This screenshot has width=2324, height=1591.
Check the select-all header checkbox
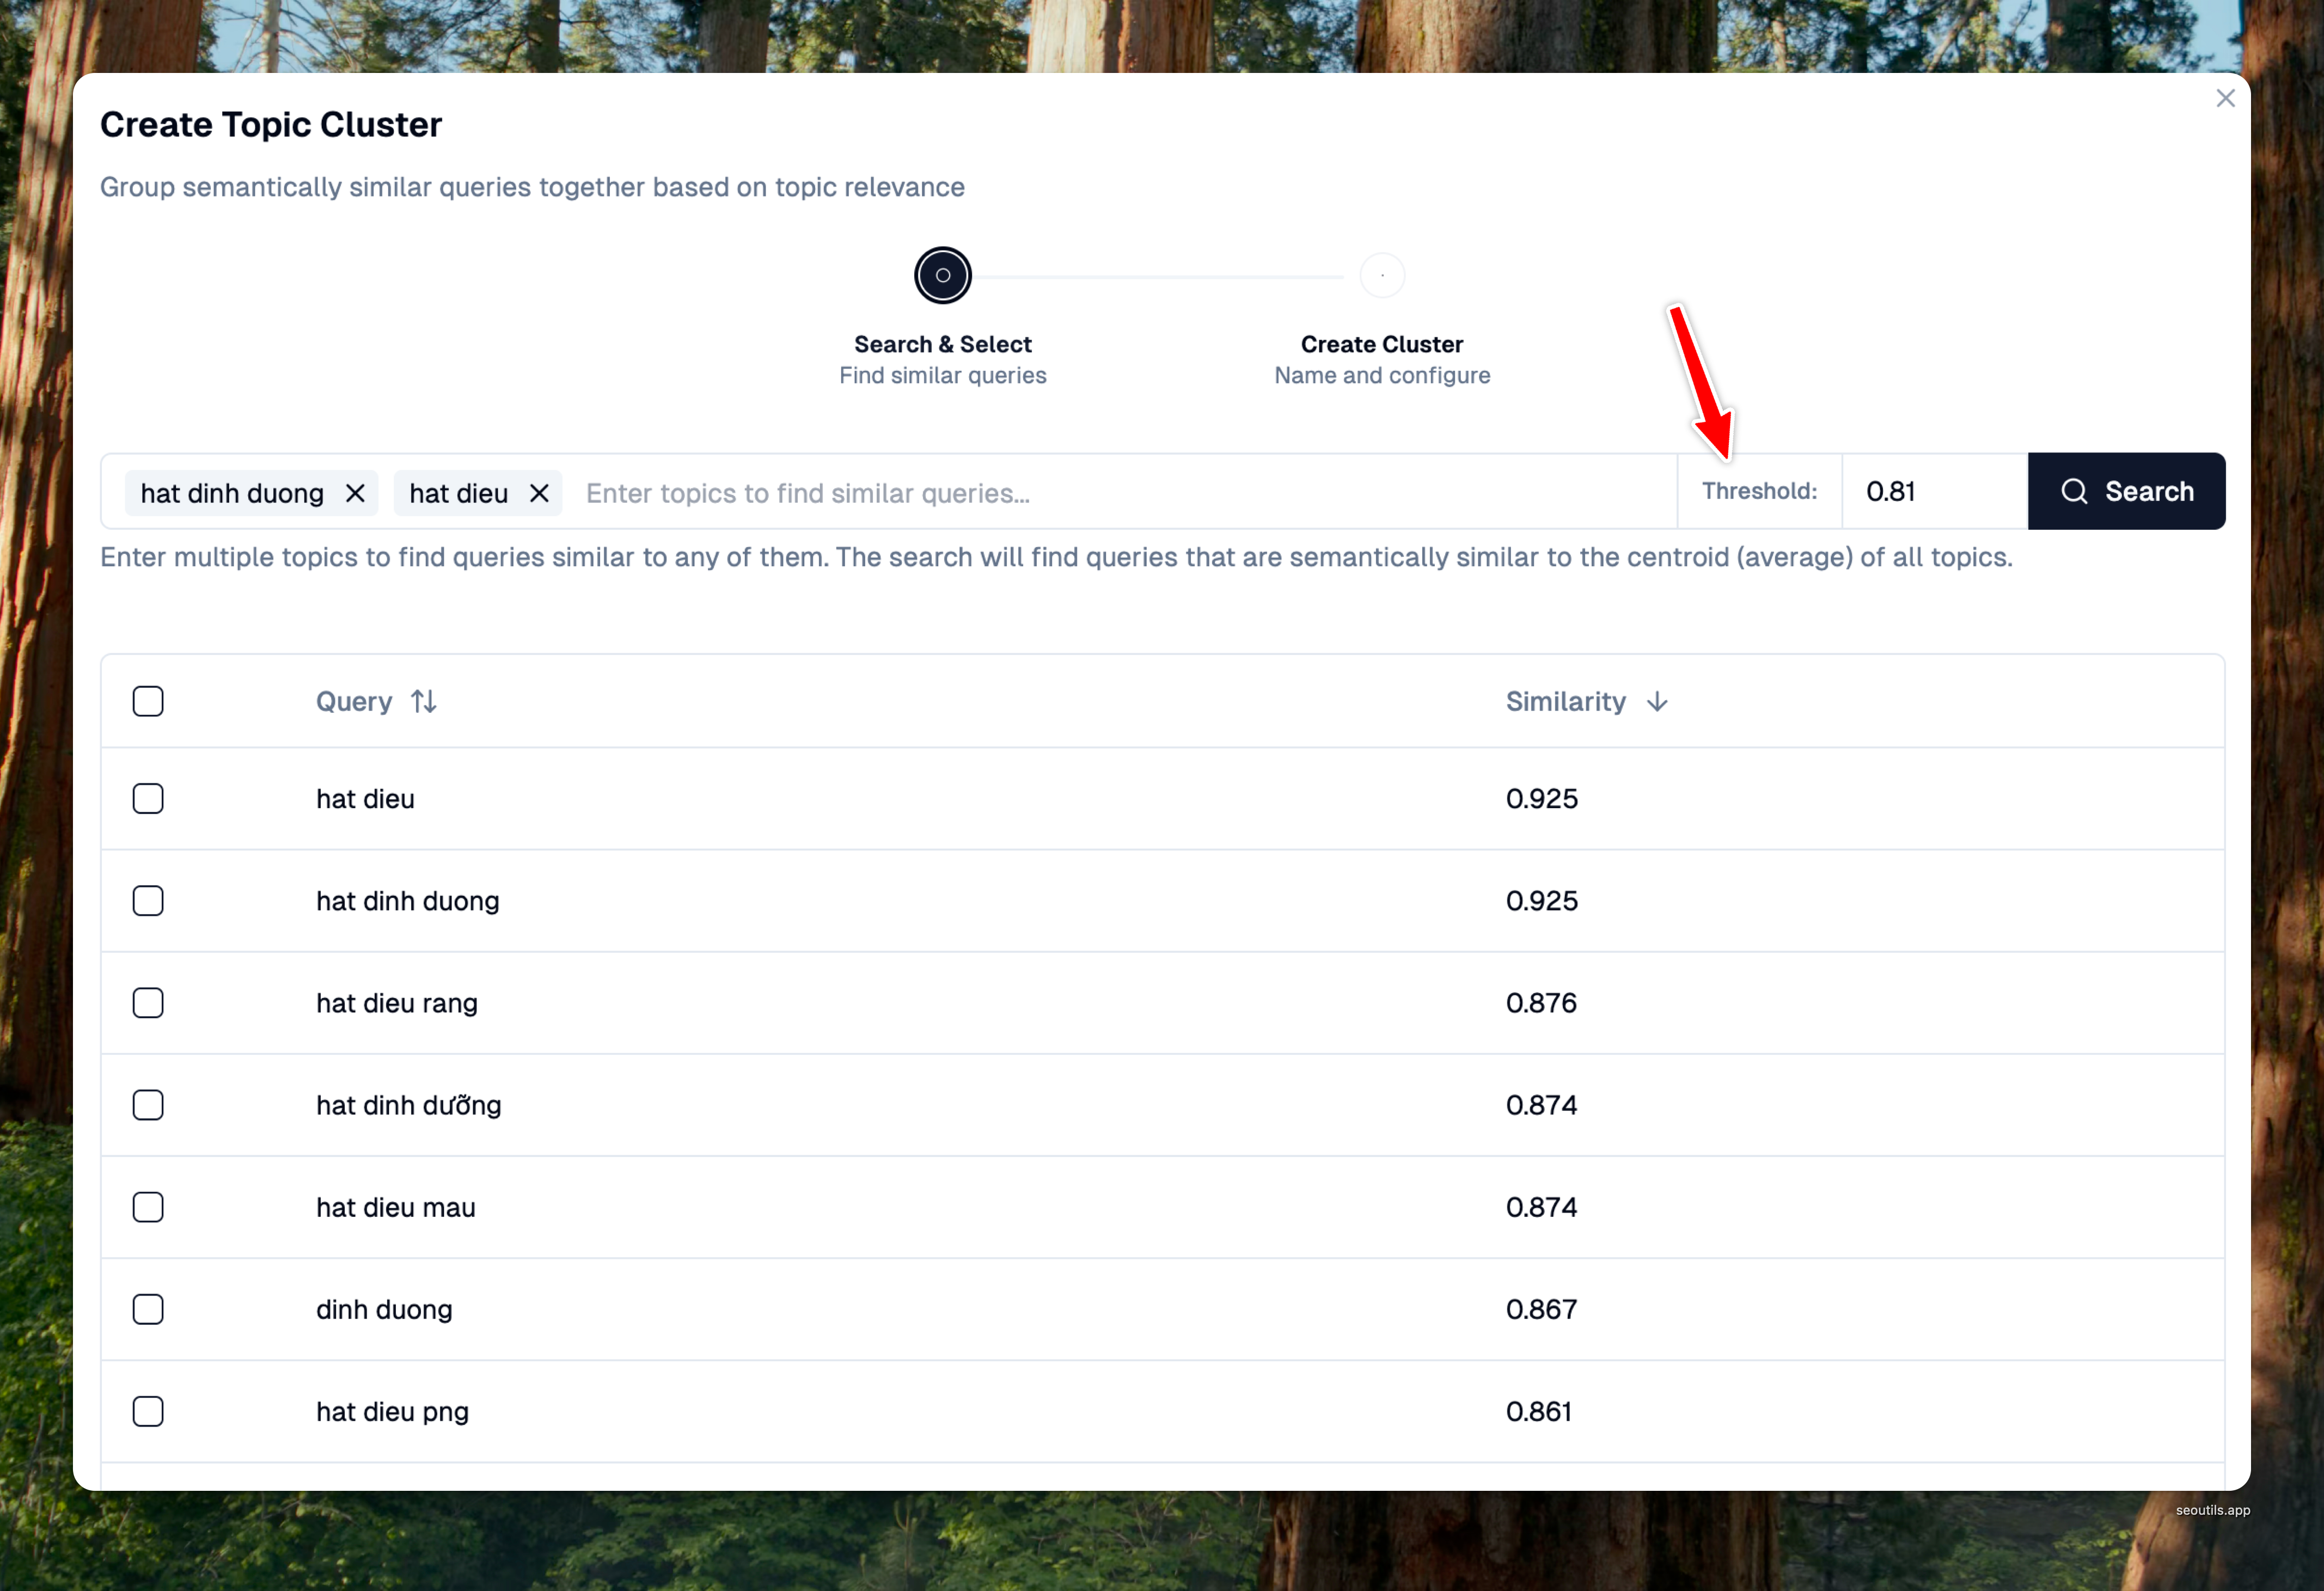(148, 702)
